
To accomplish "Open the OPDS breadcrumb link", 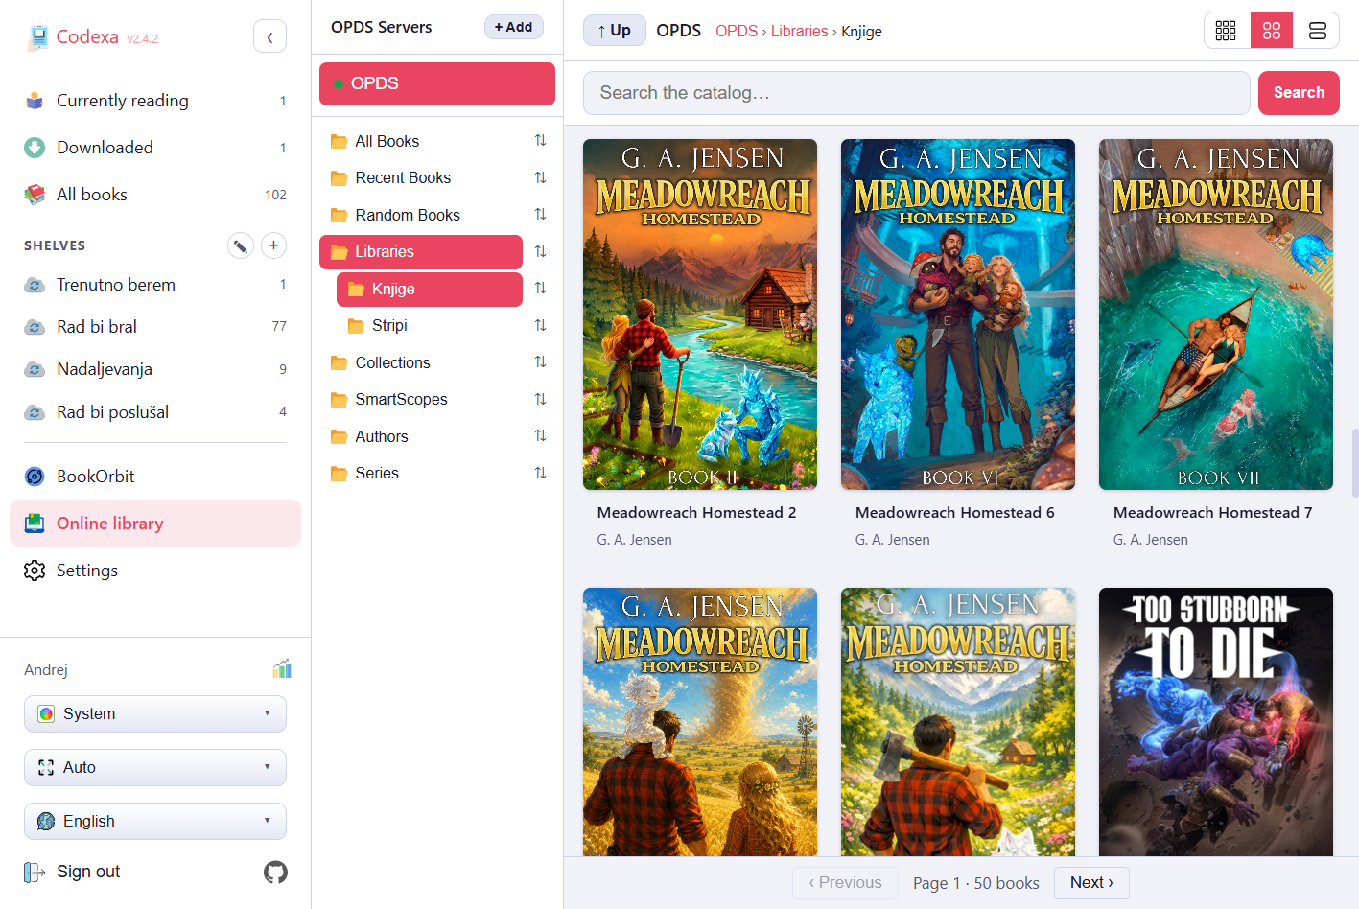I will 737,31.
